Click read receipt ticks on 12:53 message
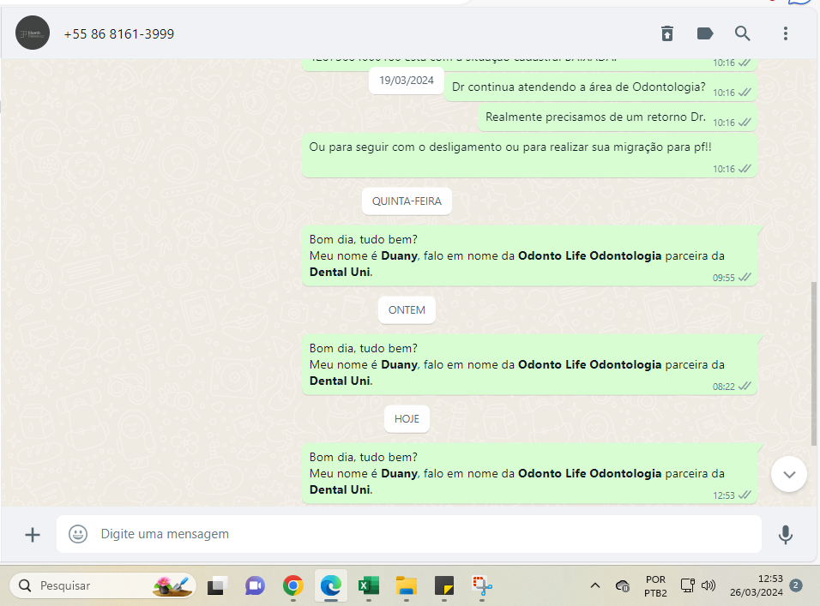 (745, 495)
